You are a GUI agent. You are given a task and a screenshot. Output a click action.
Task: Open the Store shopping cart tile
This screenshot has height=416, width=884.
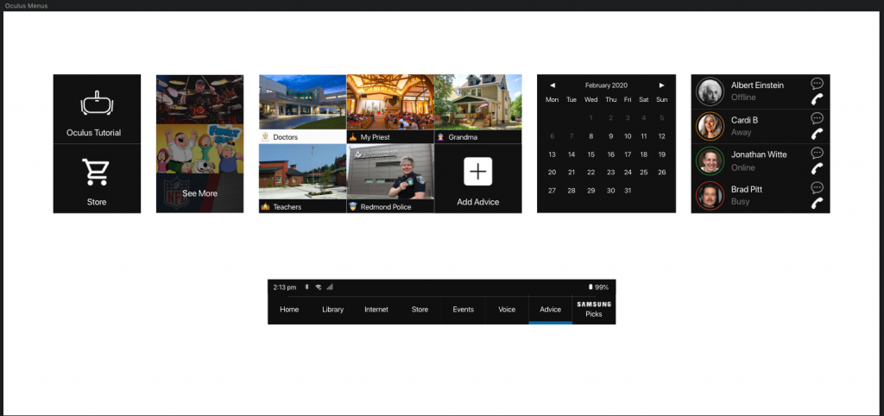pos(97,179)
